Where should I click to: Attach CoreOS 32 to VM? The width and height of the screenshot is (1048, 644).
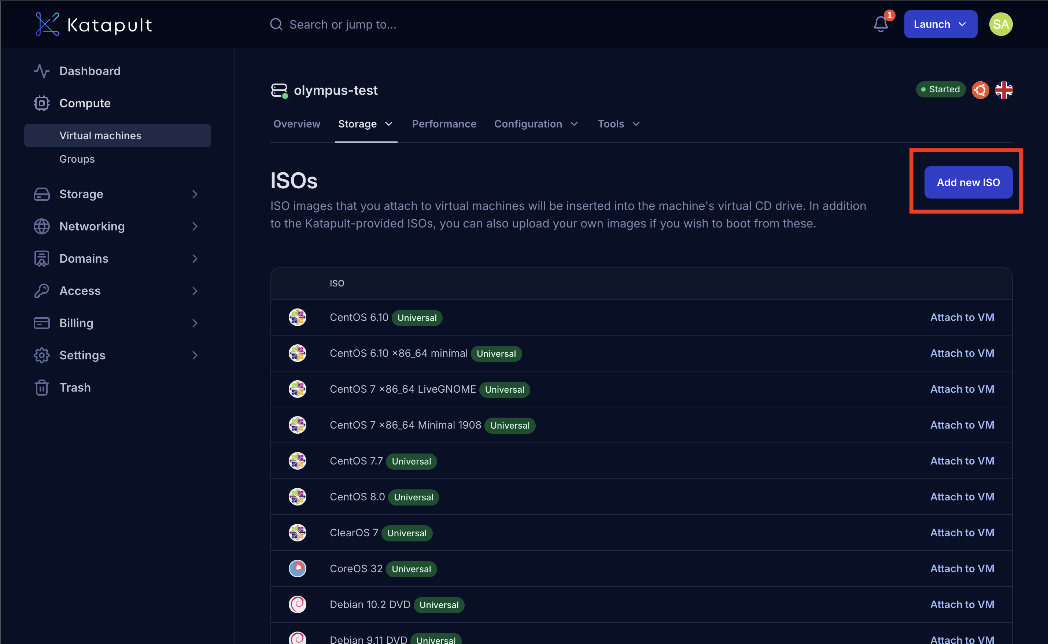coord(962,569)
